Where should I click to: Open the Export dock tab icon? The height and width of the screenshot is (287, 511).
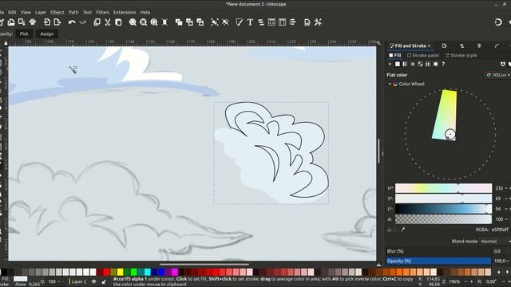(x=444, y=46)
